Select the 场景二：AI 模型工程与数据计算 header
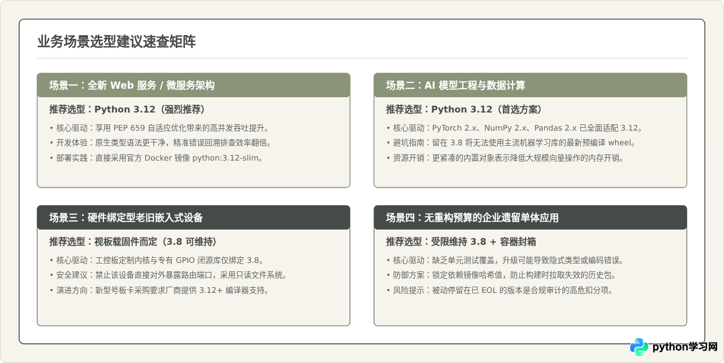This screenshot has height=363, width=724. (x=530, y=85)
